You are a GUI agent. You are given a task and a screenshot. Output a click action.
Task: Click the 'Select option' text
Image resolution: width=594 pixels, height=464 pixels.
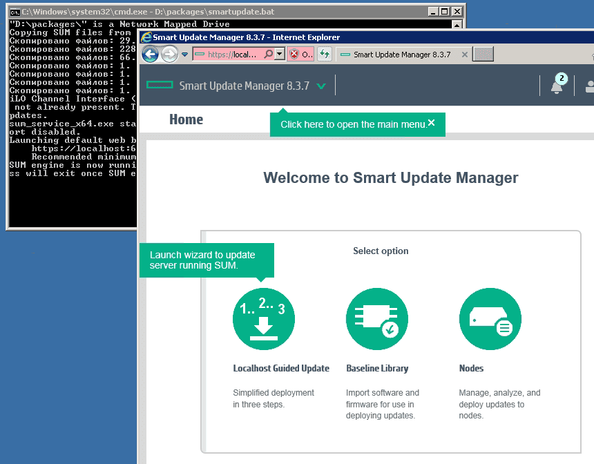[381, 251]
